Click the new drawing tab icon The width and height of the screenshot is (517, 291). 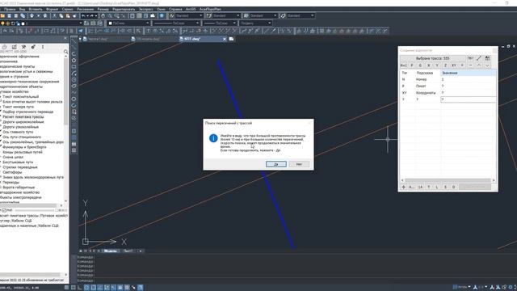232,39
